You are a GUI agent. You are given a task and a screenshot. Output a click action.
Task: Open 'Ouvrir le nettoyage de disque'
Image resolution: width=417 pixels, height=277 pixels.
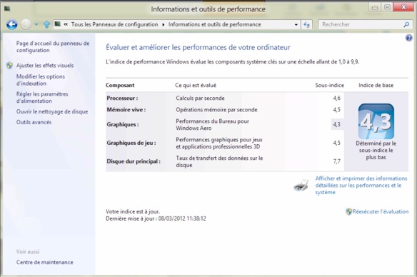click(x=52, y=111)
